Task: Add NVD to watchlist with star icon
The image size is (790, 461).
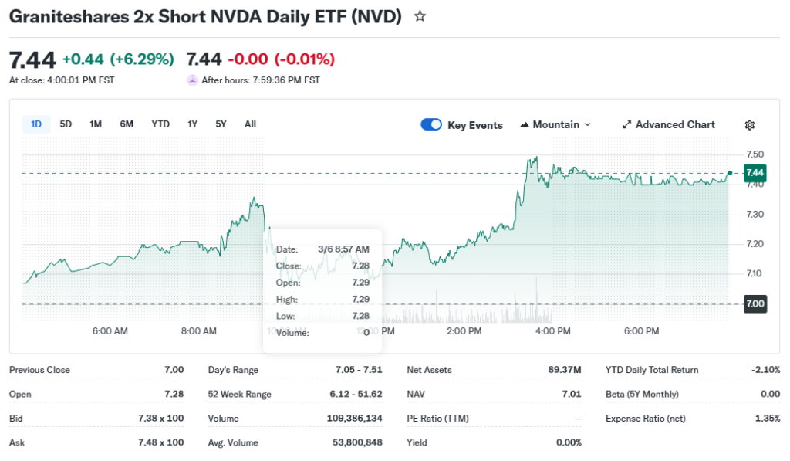Action: click(420, 16)
